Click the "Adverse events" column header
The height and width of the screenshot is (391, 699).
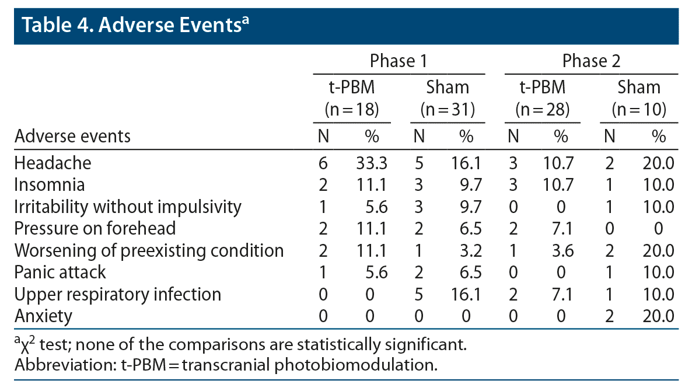(73, 137)
